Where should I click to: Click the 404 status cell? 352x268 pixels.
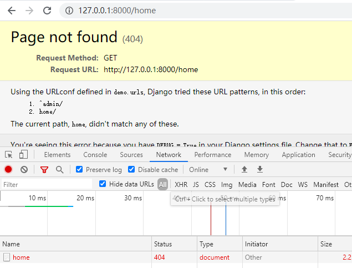coord(159,257)
